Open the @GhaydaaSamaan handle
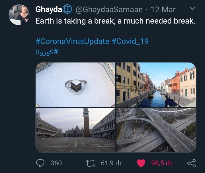 [x=109, y=10]
